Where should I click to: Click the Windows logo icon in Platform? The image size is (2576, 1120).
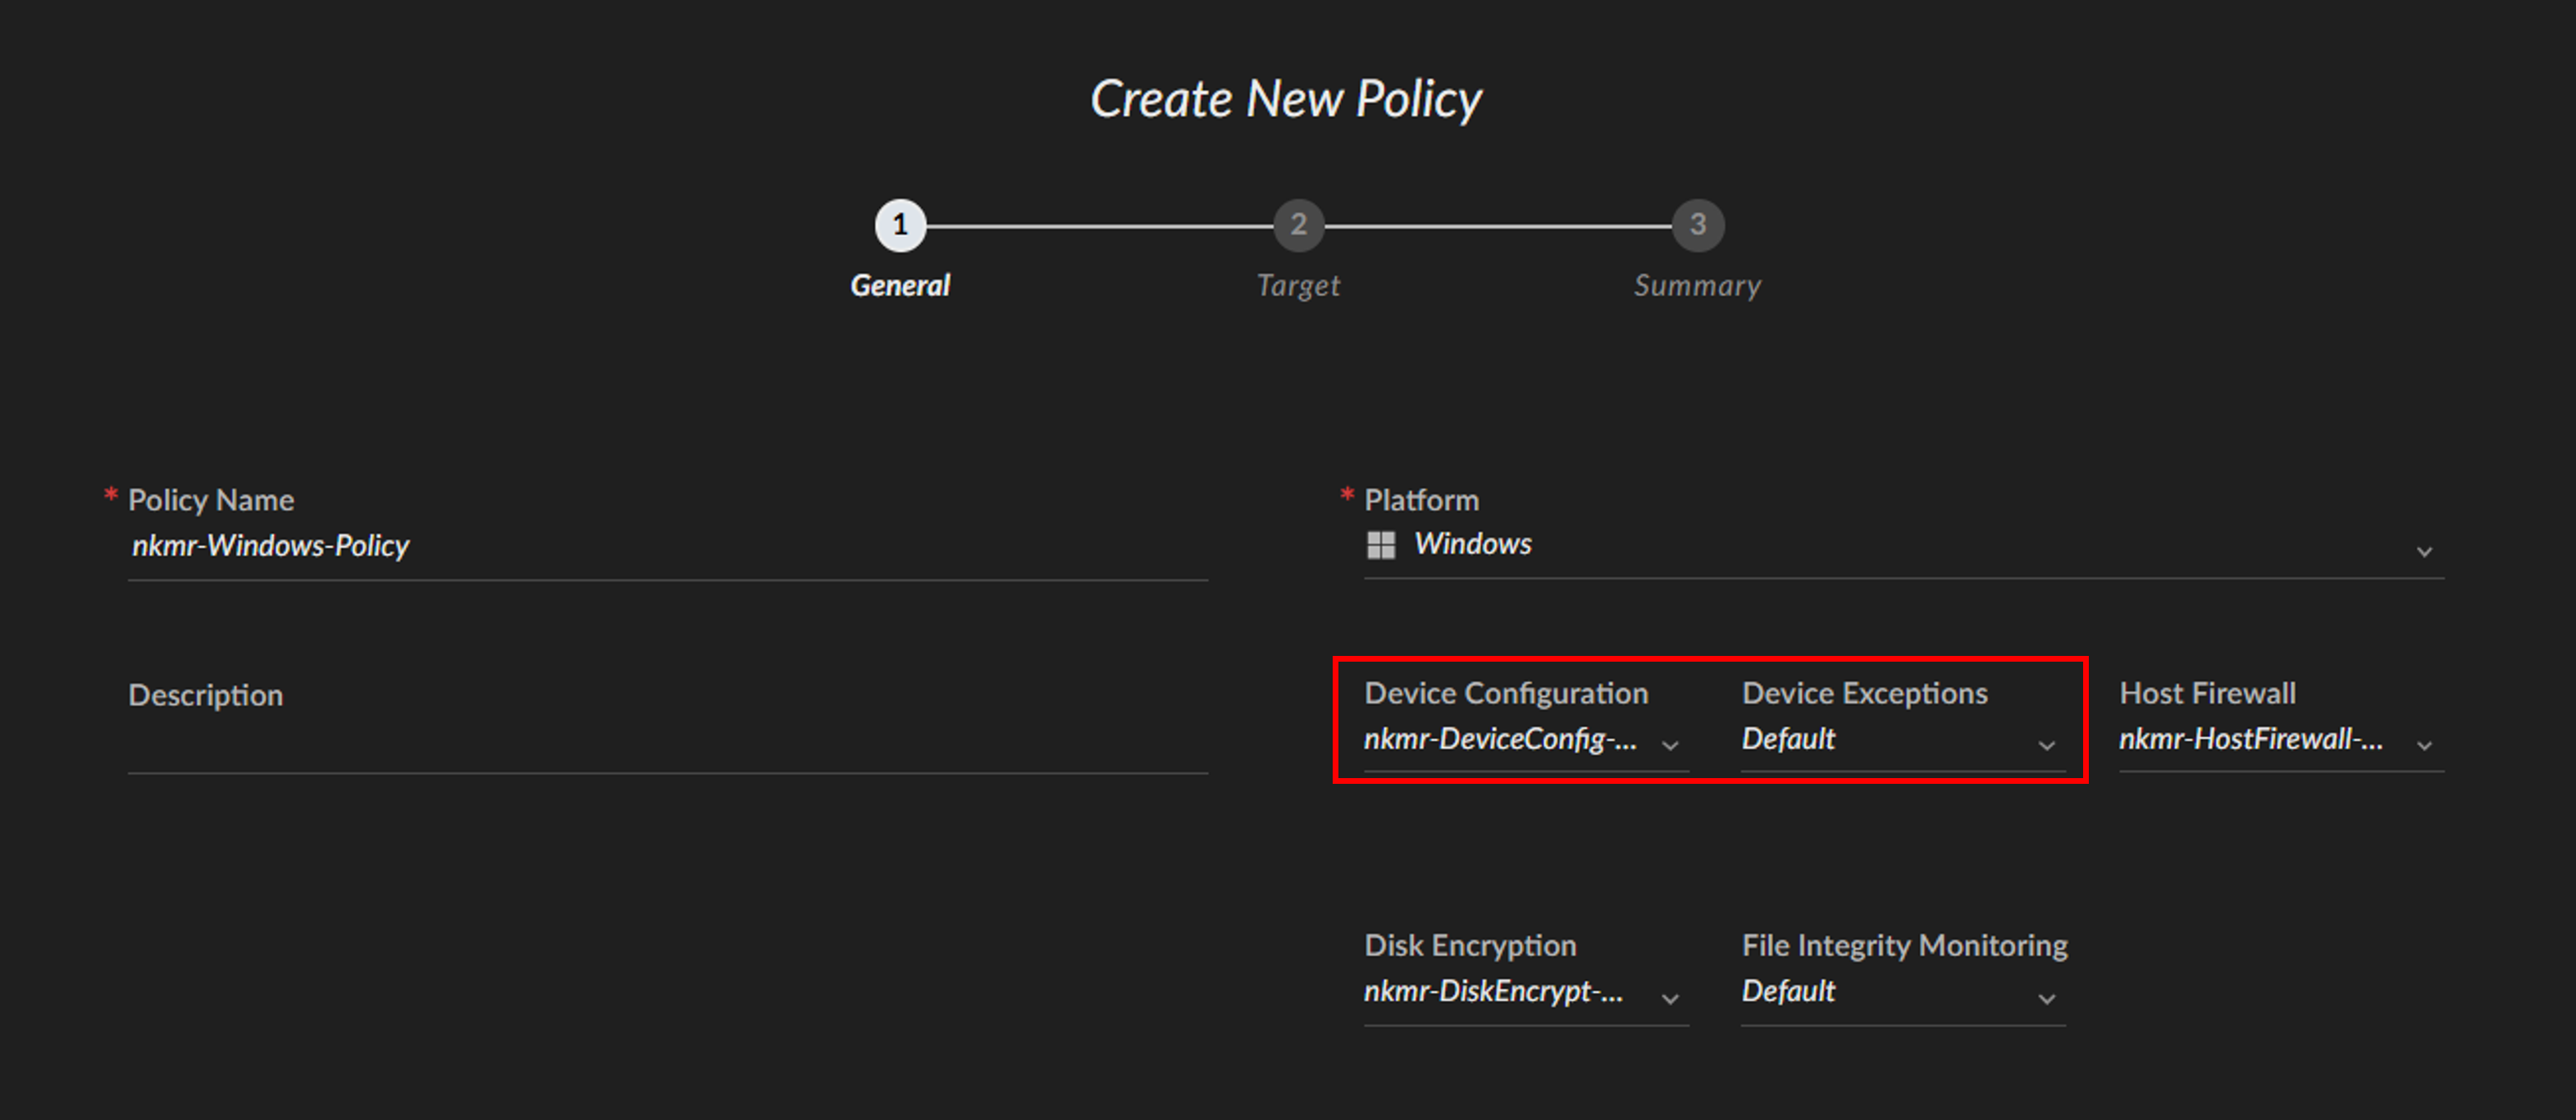pos(1380,545)
